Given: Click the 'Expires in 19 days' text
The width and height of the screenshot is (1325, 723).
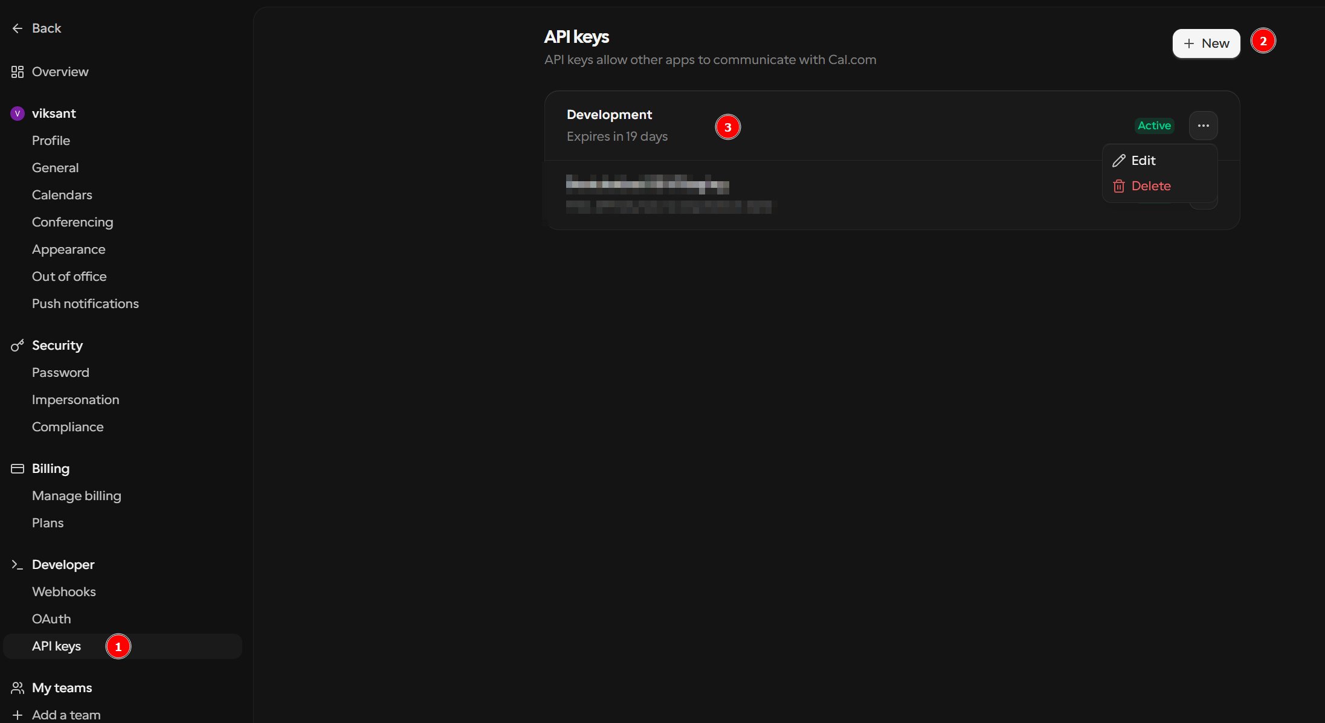Looking at the screenshot, I should click(x=617, y=137).
